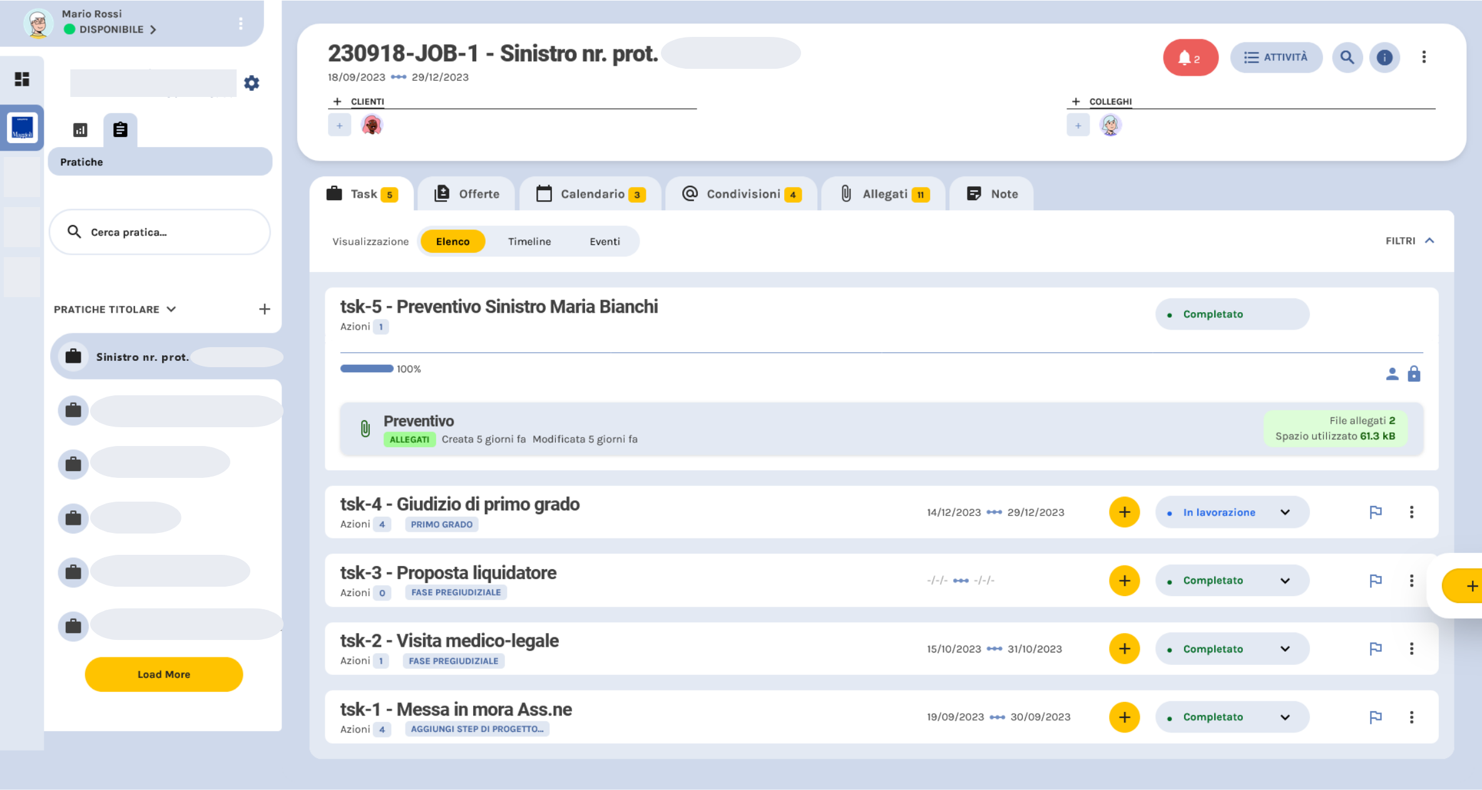Select the Timeline visualization toggle
Screen dimensions: 1482x790
[x=529, y=241]
